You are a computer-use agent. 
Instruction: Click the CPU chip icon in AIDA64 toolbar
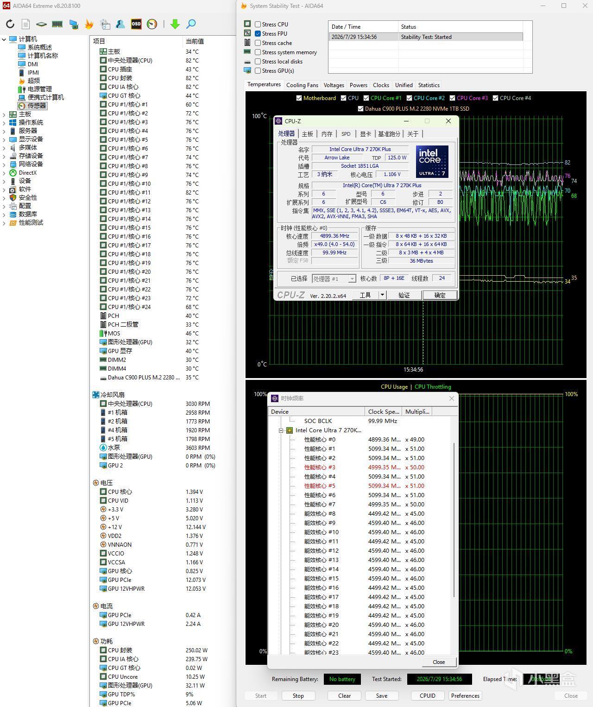point(41,24)
